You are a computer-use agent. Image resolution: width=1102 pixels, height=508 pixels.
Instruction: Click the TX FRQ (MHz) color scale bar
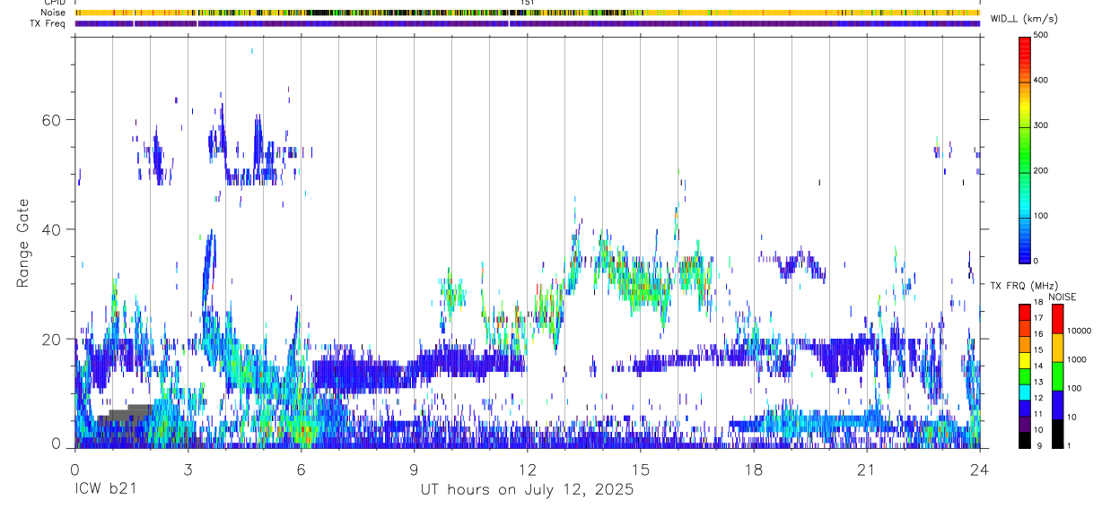[1024, 375]
